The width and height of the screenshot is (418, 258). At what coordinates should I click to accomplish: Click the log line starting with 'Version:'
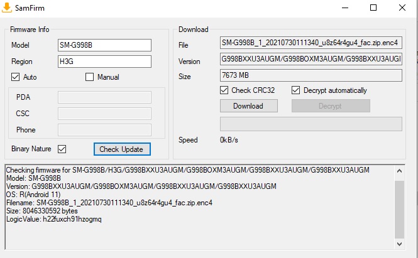pos(141,186)
